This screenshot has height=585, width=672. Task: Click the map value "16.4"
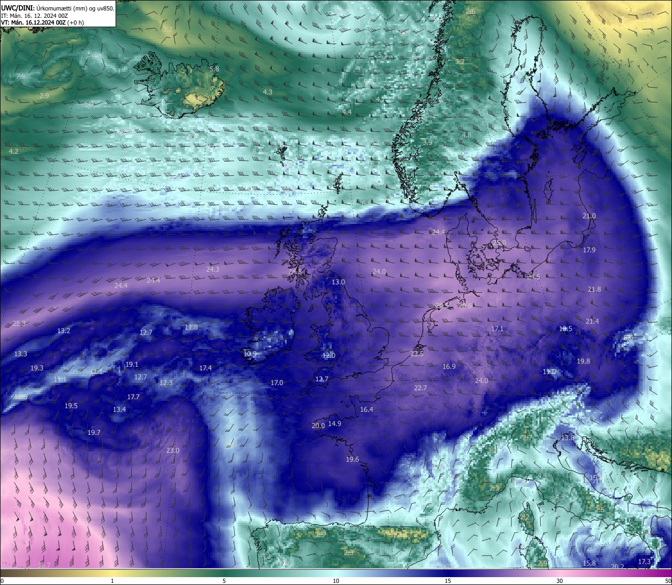point(366,410)
